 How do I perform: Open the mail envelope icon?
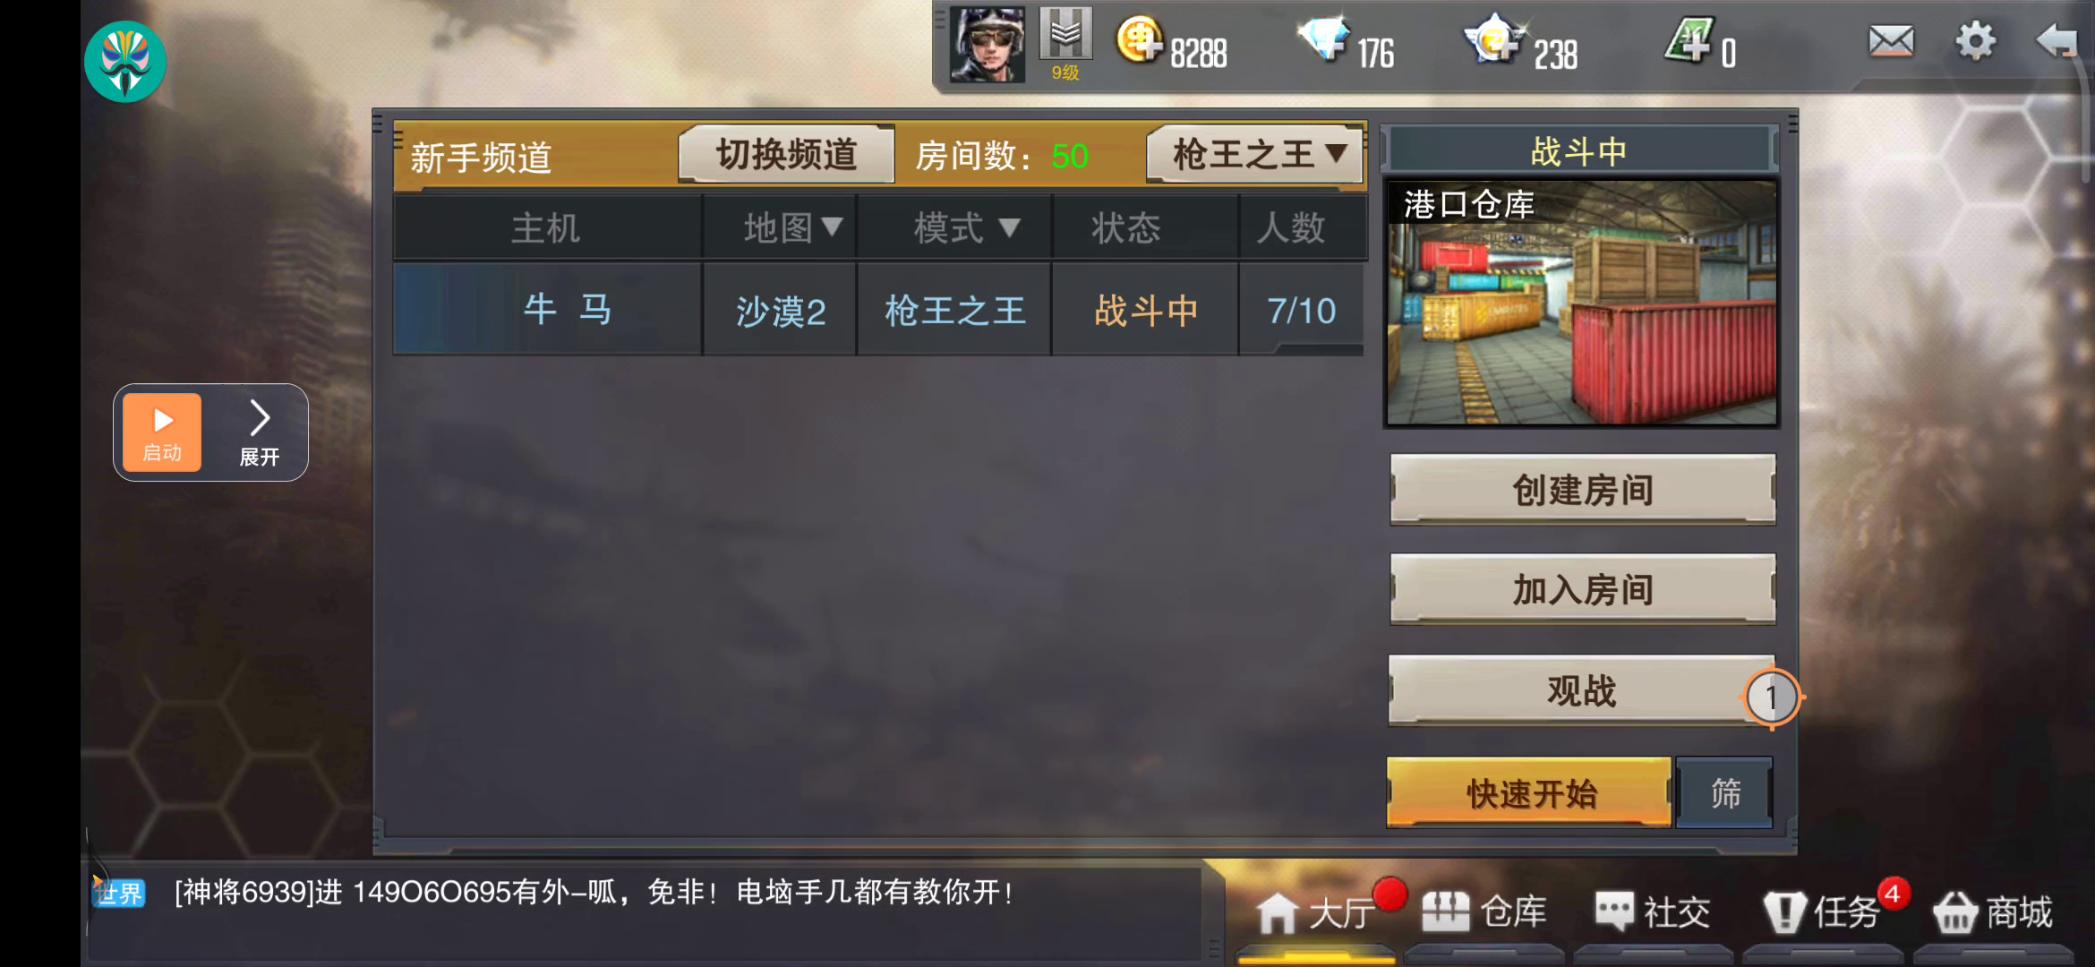tap(1891, 41)
